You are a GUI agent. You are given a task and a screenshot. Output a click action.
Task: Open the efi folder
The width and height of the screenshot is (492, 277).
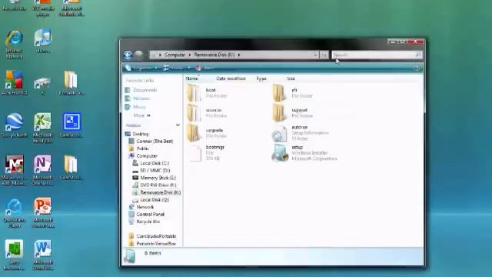coord(292,93)
